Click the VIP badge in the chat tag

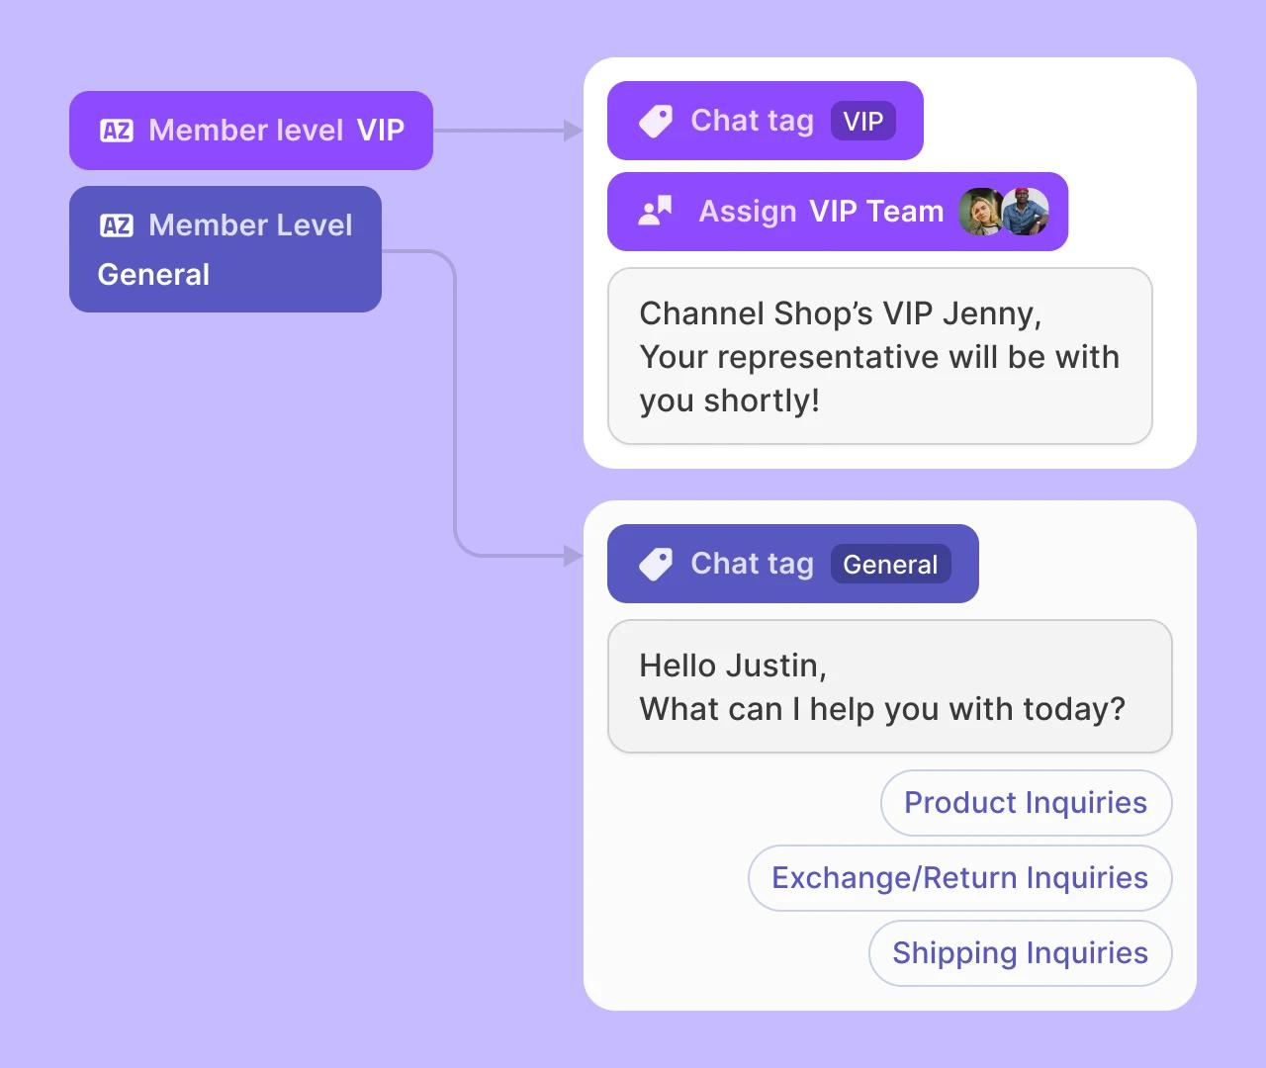click(x=862, y=122)
